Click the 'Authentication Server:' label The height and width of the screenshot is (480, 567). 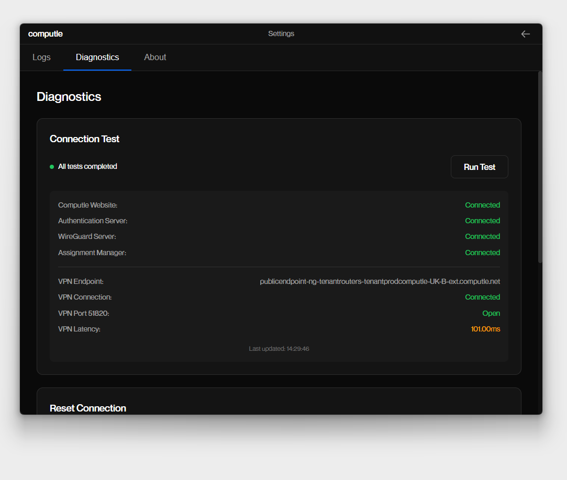pyautogui.click(x=93, y=221)
